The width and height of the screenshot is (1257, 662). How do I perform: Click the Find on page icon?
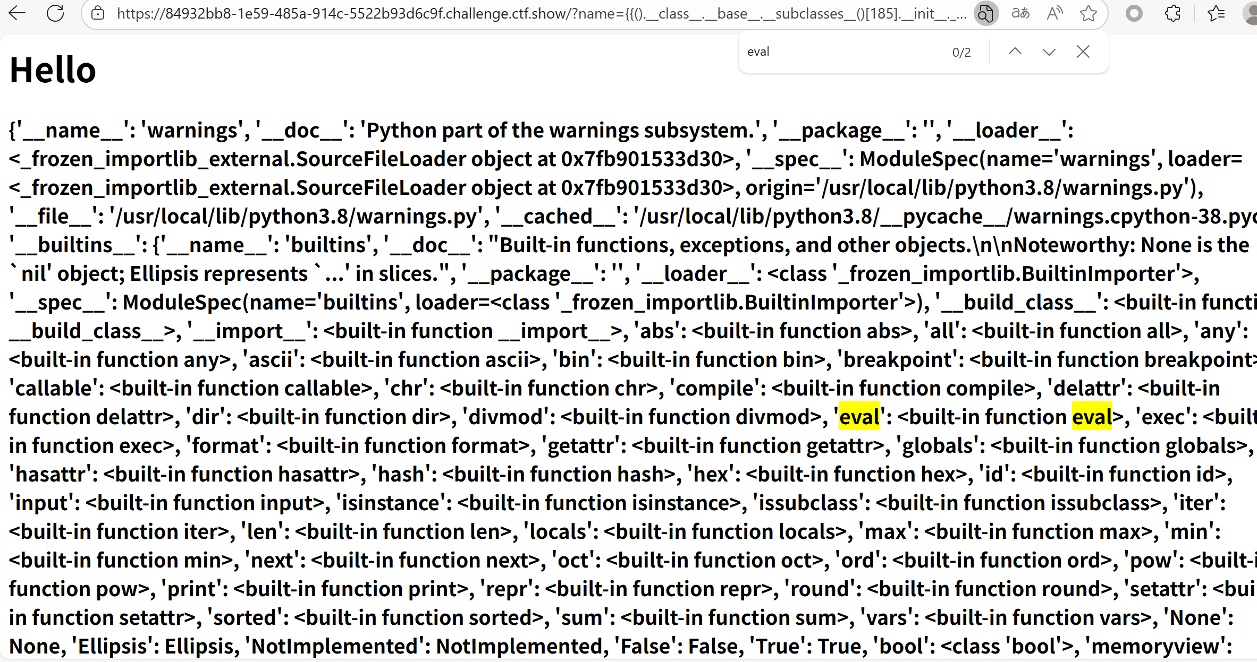coord(985,13)
